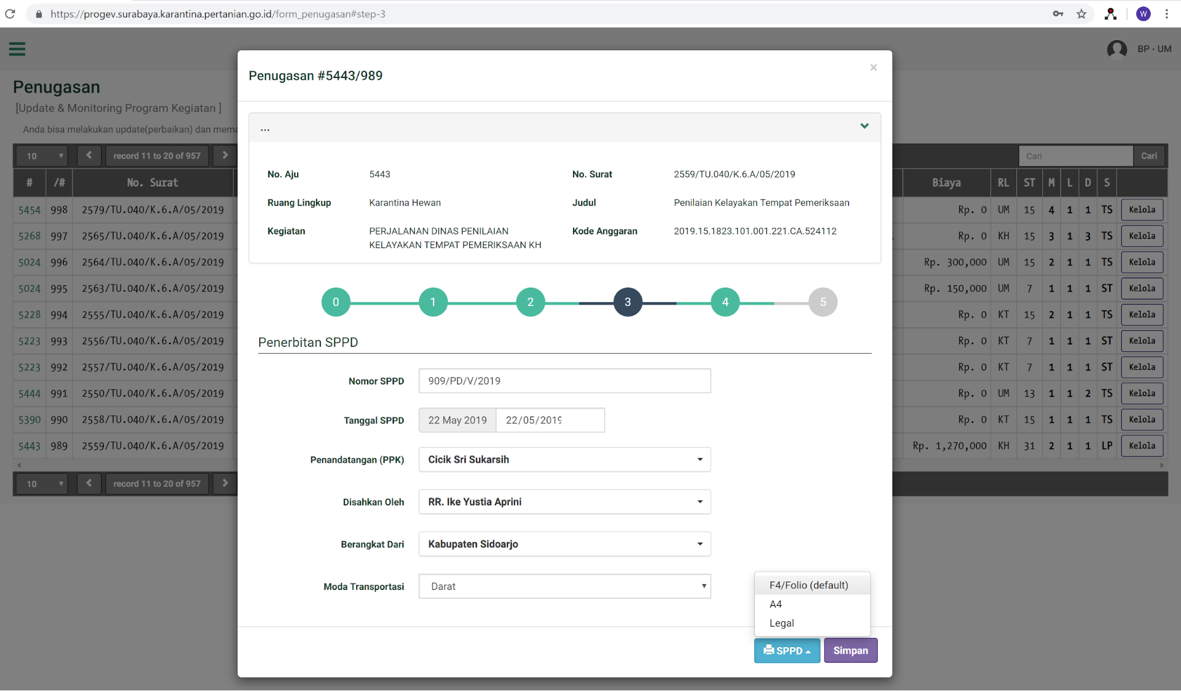Open Berangkat Dari dropdown
1181x691 pixels.
564,544
